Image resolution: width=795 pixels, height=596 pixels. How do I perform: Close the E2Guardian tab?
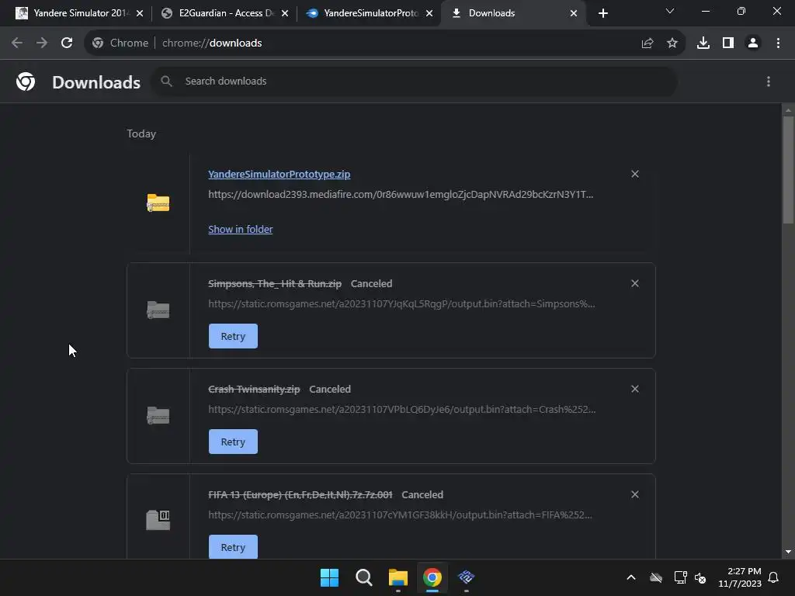click(285, 13)
